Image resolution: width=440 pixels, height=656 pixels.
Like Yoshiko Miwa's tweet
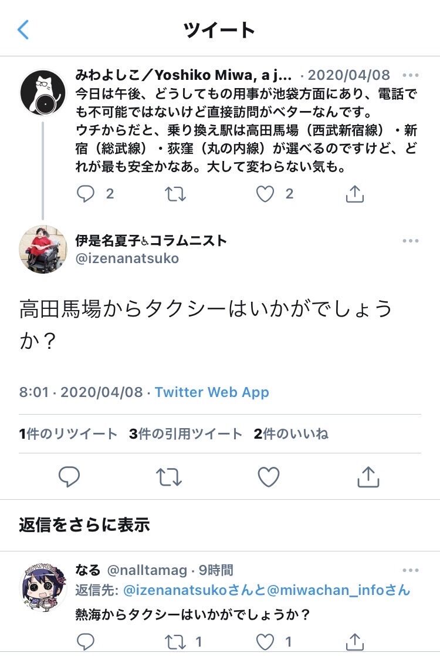[x=265, y=194]
